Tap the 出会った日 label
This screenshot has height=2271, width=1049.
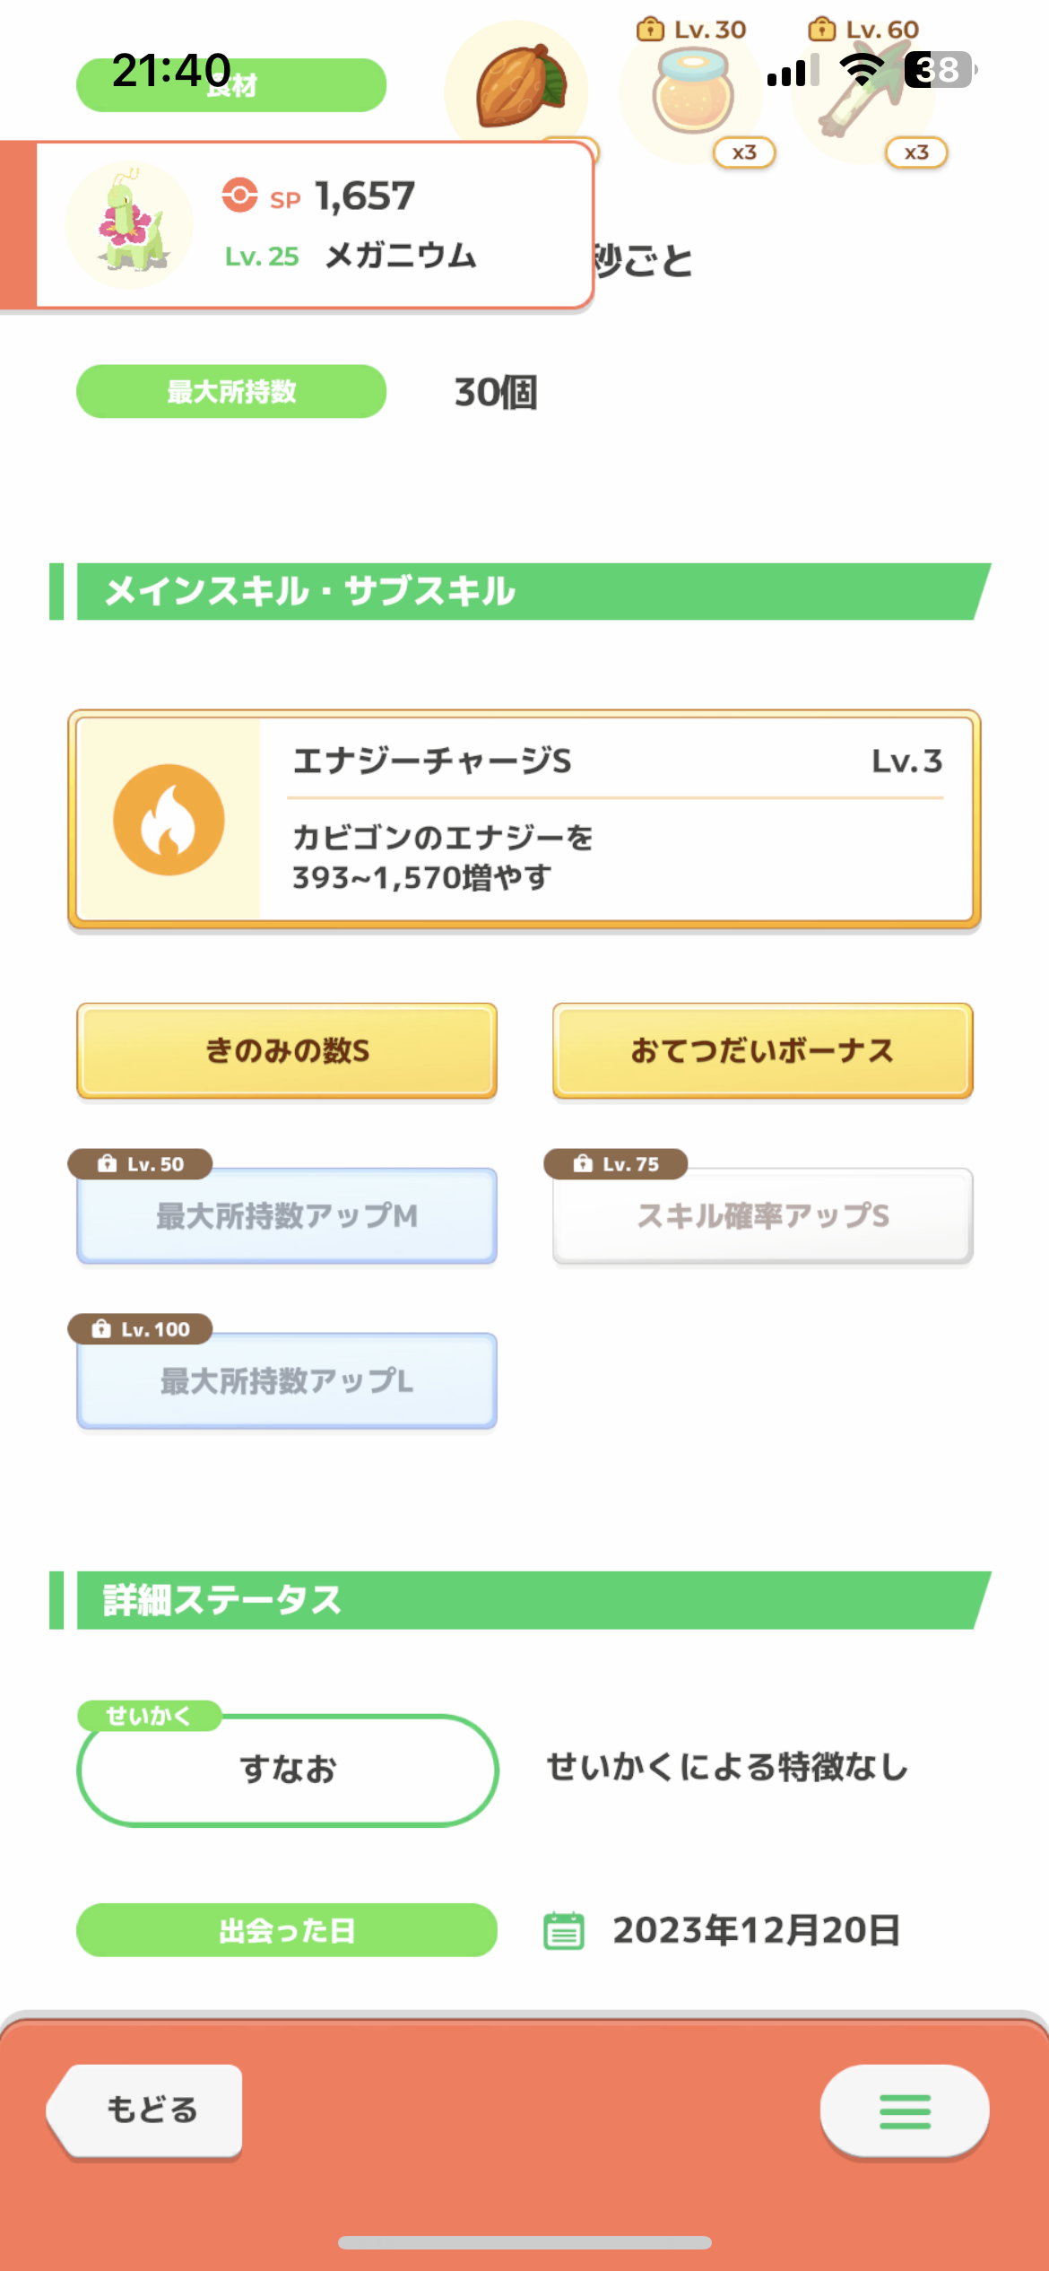tap(287, 1930)
